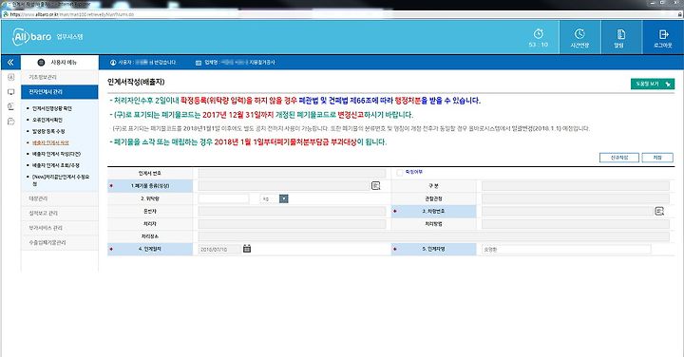Open 배출자 인계서 작성 link
The image size is (684, 357).
(x=50, y=142)
